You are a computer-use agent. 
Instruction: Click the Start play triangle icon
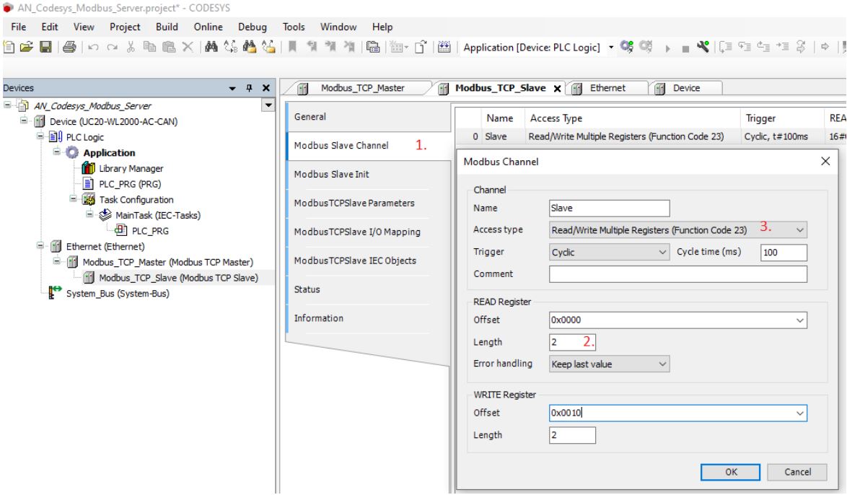click(667, 48)
